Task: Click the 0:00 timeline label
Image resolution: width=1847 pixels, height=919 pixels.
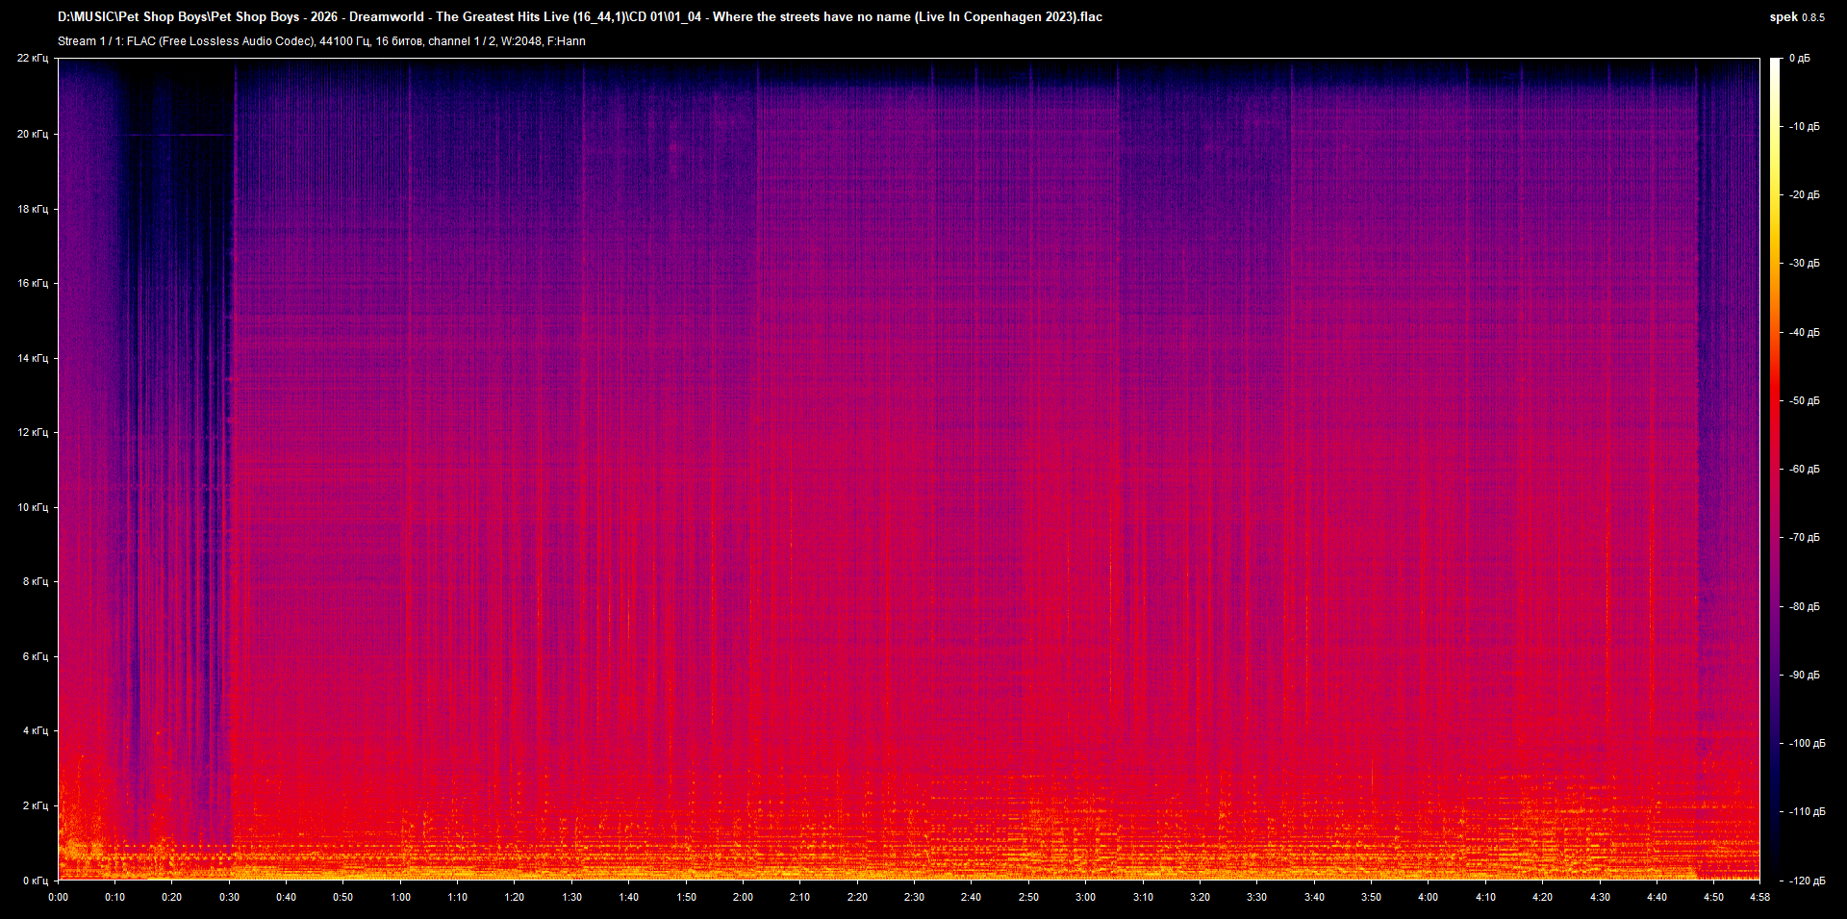Action: coord(58,897)
